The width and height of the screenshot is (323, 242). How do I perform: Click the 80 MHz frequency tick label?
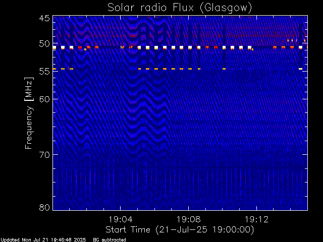pyautogui.click(x=44, y=207)
